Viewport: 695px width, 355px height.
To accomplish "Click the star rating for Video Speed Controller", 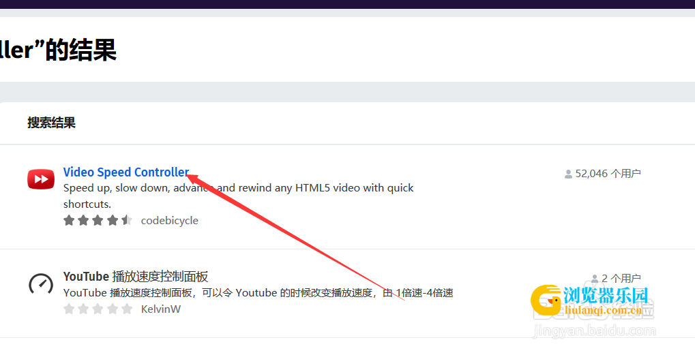I will tap(98, 220).
